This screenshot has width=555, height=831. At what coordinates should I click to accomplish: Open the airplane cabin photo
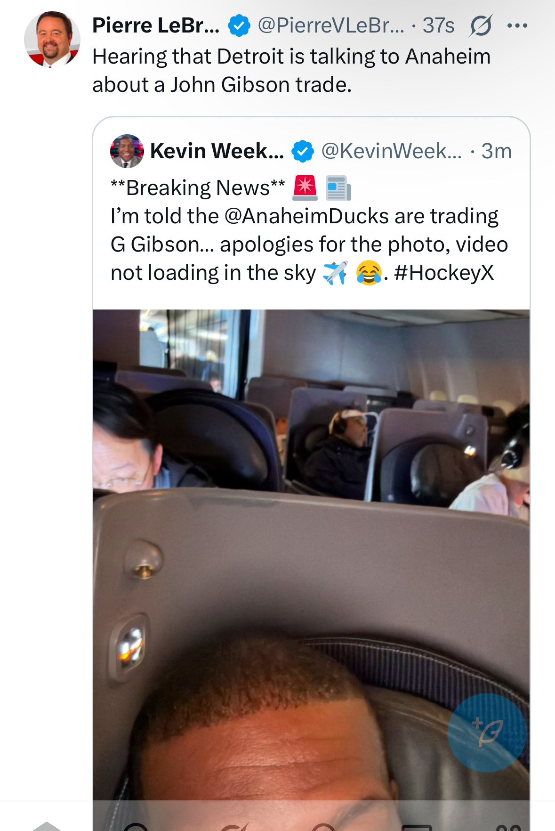[x=311, y=556]
